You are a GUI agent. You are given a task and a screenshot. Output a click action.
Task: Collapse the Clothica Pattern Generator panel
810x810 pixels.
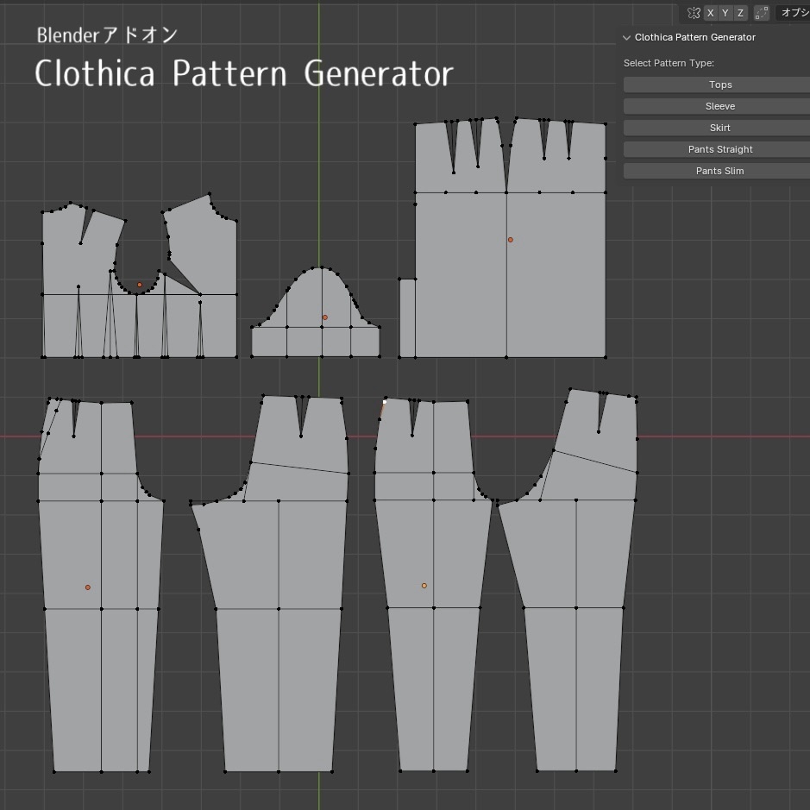click(x=626, y=38)
